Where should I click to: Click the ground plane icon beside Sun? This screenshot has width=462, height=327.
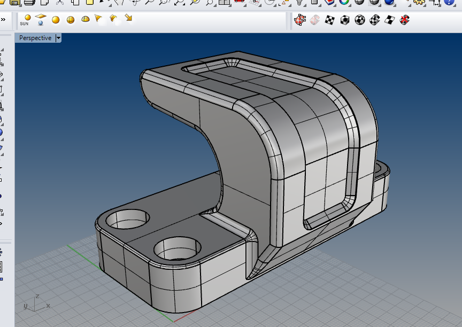[41, 20]
